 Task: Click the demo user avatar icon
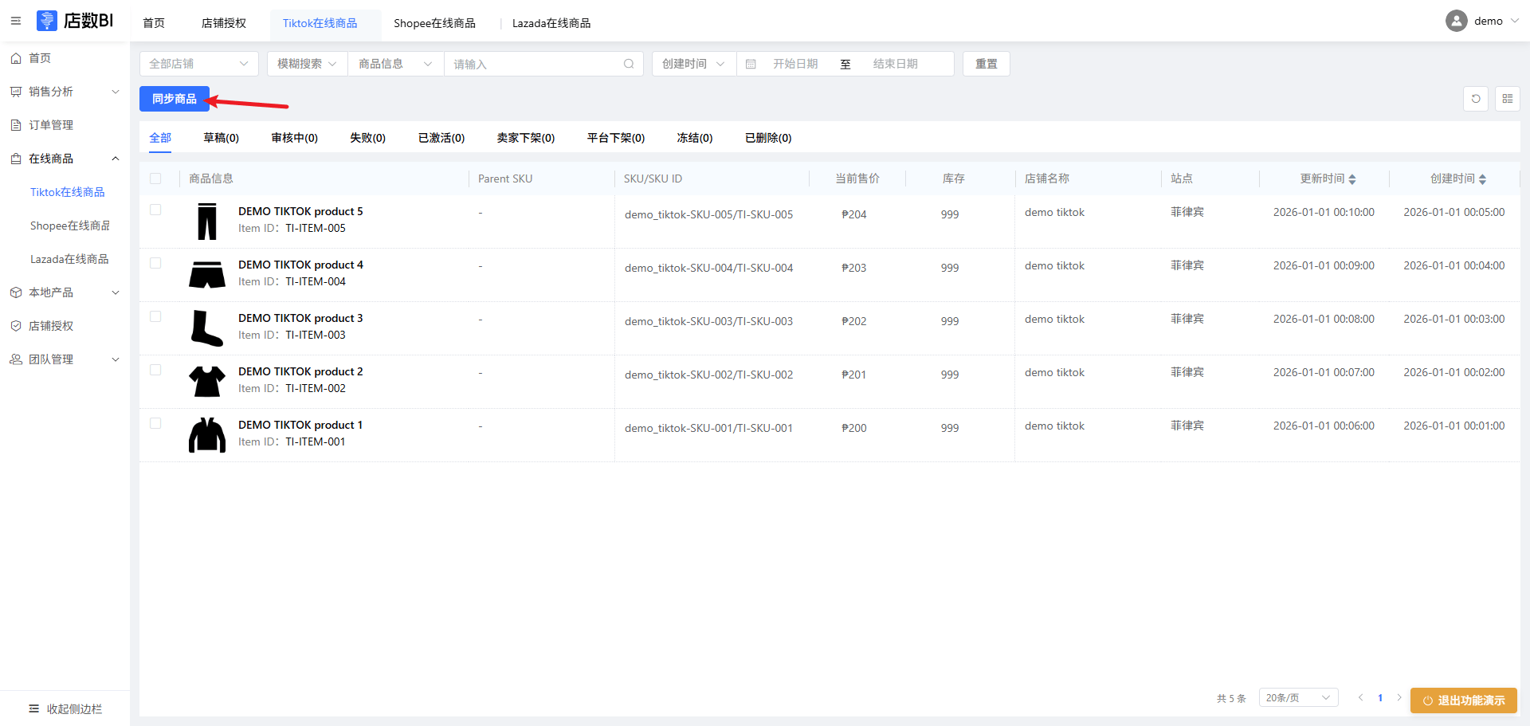pos(1456,21)
